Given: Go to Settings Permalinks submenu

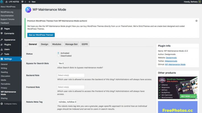Looking at the screenshot, I should coord(5,84).
